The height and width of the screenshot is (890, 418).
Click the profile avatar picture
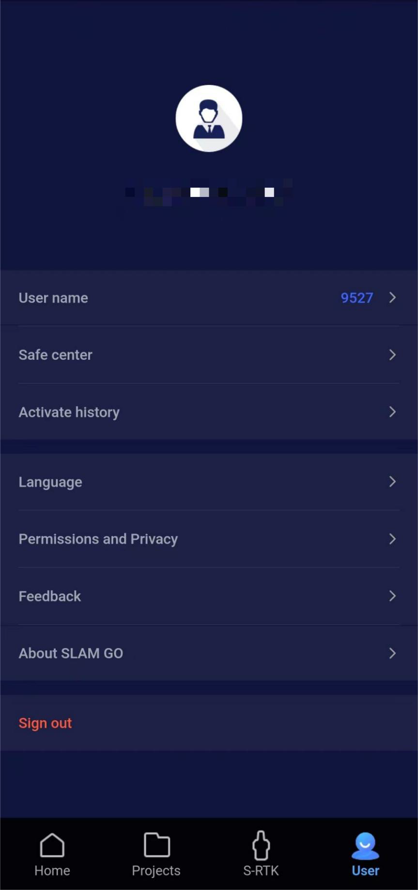(x=209, y=118)
